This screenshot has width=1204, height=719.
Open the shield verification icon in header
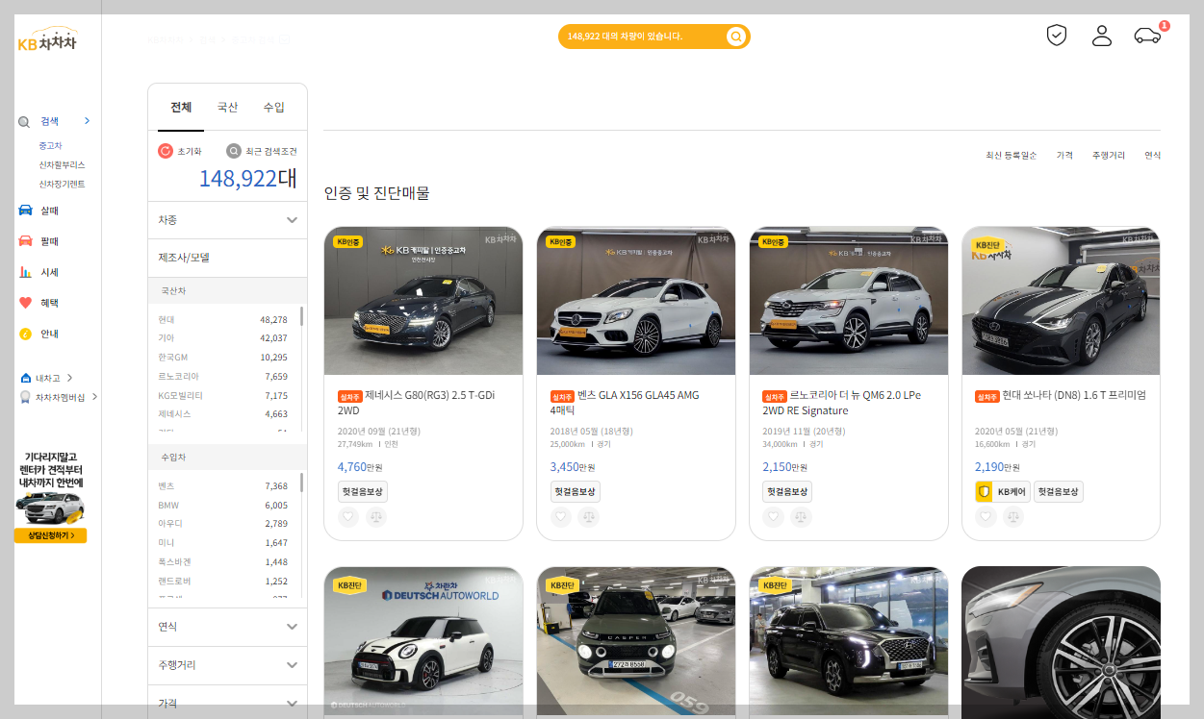(1057, 36)
